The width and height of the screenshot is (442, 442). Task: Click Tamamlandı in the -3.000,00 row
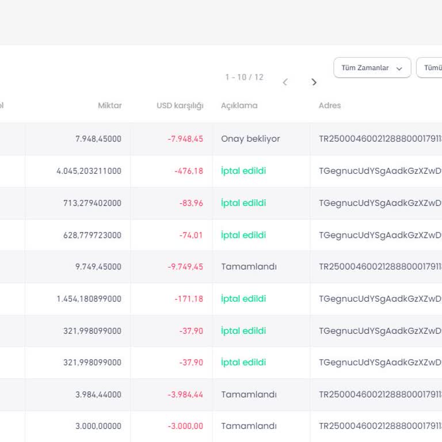pos(249,426)
